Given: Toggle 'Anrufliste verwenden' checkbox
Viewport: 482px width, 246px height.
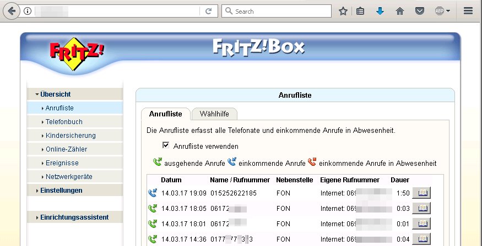Looking at the screenshot, I should tap(166, 146).
